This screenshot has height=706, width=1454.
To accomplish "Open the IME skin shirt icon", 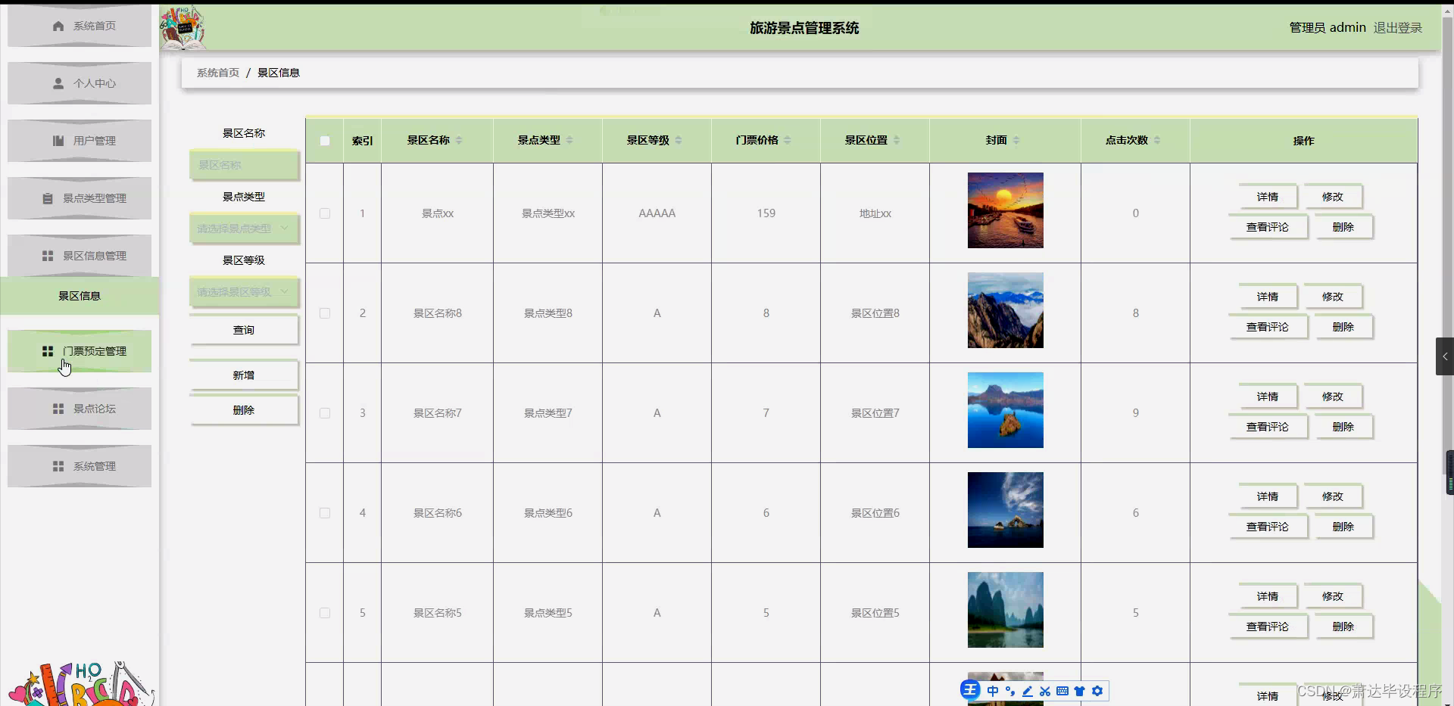I will pyautogui.click(x=1080, y=691).
